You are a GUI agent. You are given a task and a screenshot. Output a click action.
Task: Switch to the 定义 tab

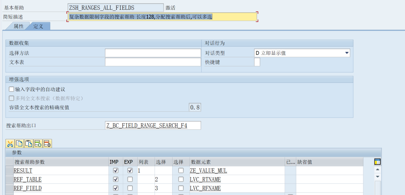pos(38,26)
